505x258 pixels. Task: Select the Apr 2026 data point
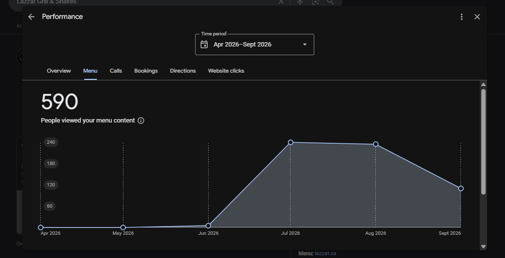41,228
